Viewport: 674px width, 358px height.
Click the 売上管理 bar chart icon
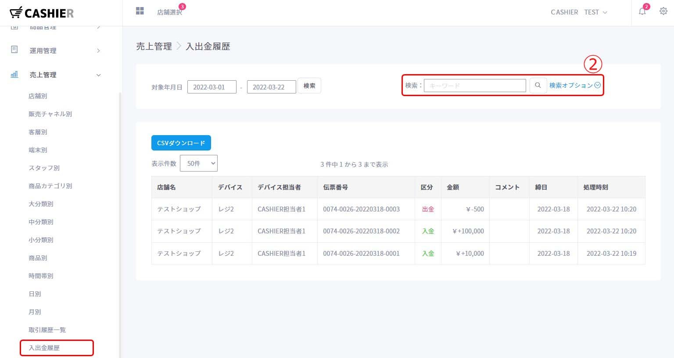14,74
